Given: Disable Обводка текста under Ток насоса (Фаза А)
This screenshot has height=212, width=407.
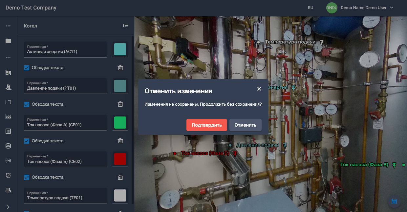Looking at the screenshot, I should [x=27, y=141].
